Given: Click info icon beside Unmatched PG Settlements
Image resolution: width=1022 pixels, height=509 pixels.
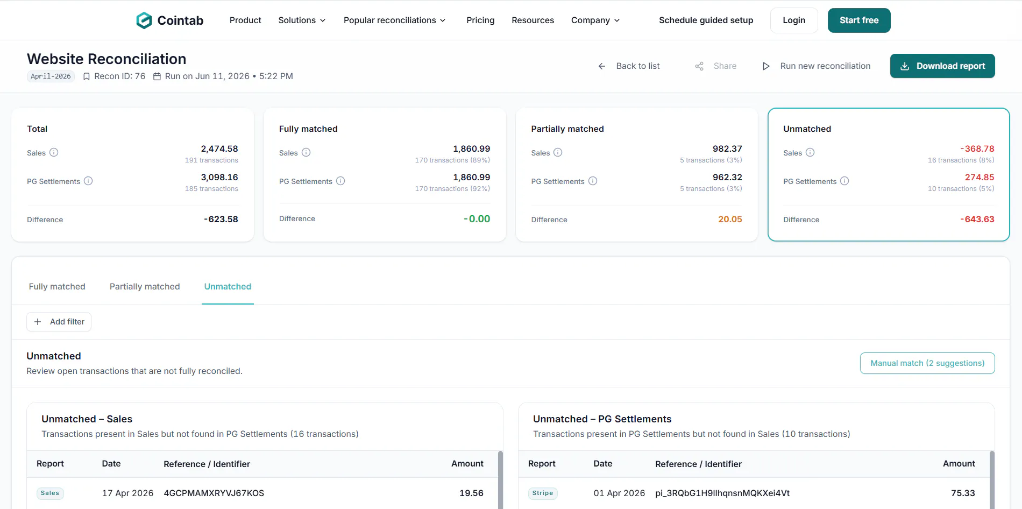Looking at the screenshot, I should (x=844, y=181).
